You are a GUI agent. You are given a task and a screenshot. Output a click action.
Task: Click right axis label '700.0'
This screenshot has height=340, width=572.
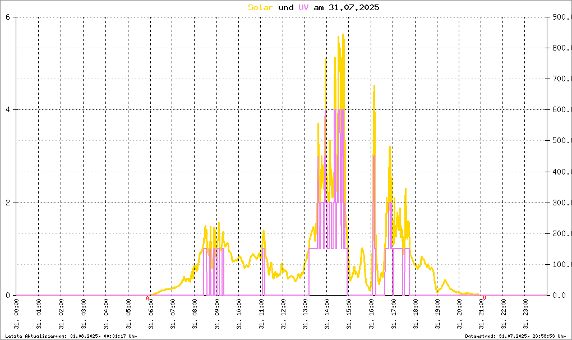561,79
